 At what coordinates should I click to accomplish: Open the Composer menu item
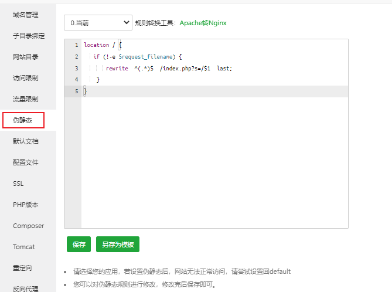(28, 226)
